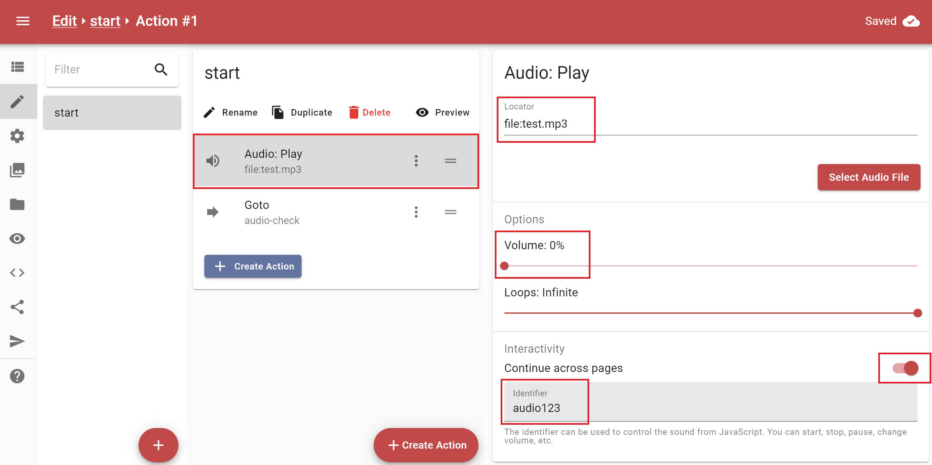Click the Volume slider handle
This screenshot has height=465, width=932.
504,266
